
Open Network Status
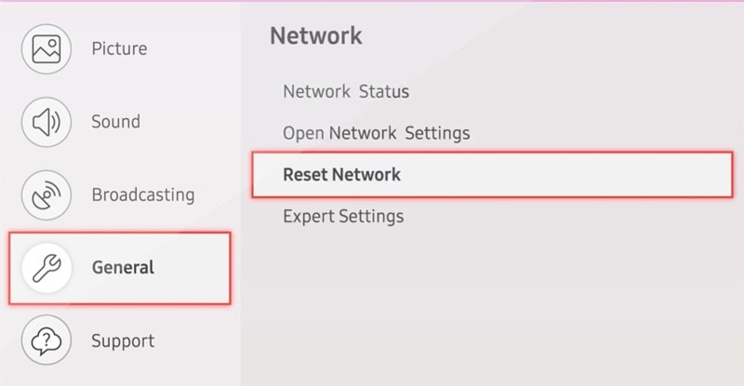click(346, 91)
